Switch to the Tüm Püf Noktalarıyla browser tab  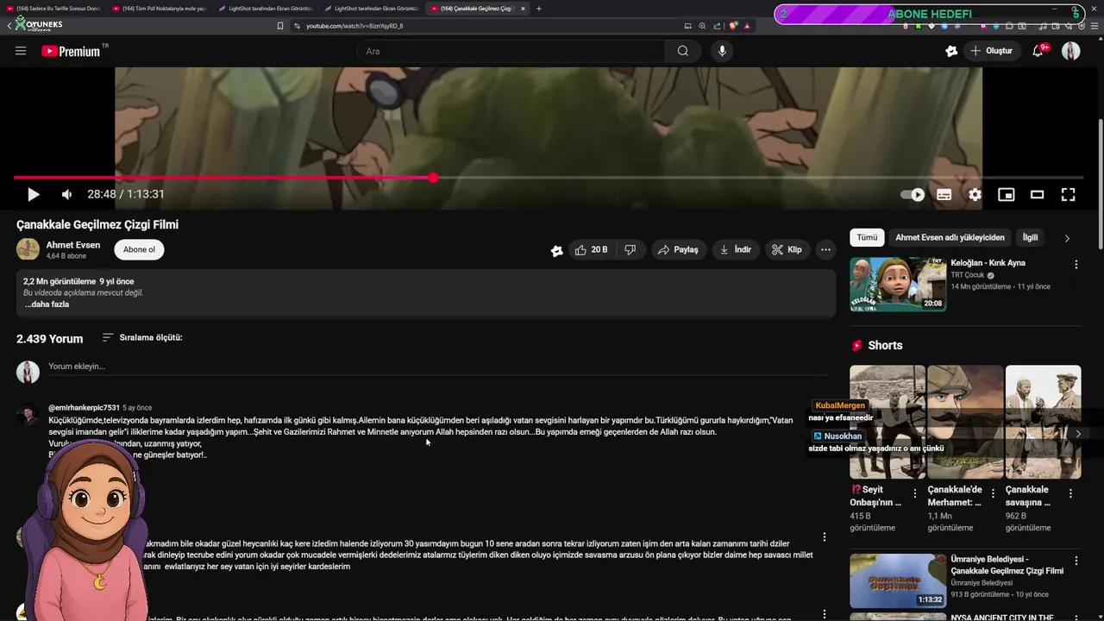pos(160,9)
